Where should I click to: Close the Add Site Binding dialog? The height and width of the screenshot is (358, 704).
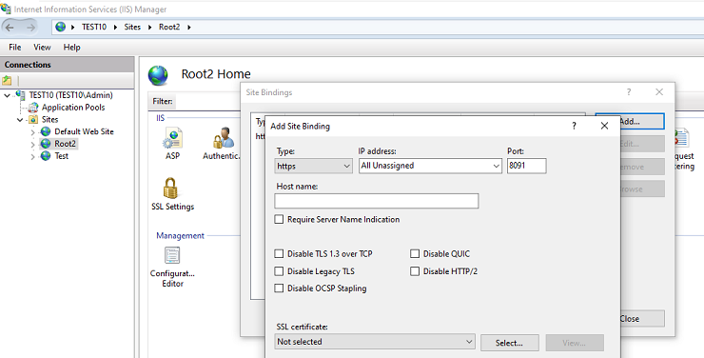(604, 126)
